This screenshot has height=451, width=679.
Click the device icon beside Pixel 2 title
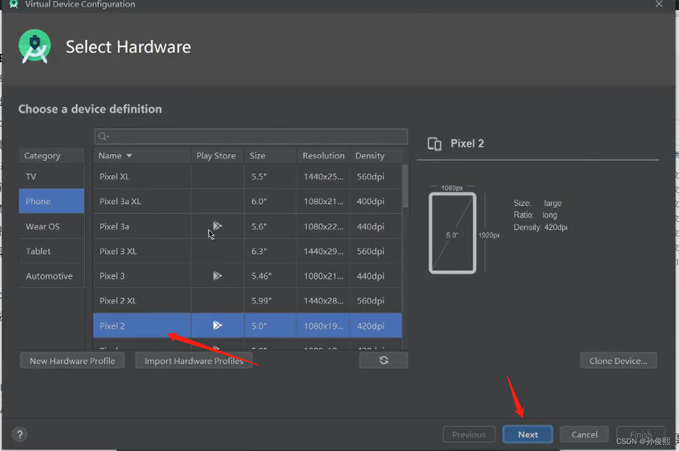435,144
